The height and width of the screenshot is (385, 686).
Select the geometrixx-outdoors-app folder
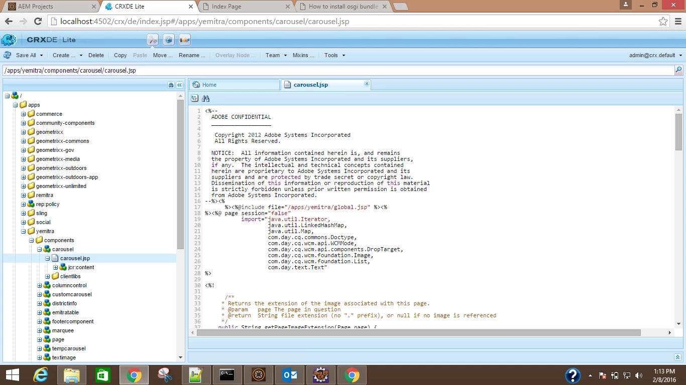pyautogui.click(x=67, y=177)
